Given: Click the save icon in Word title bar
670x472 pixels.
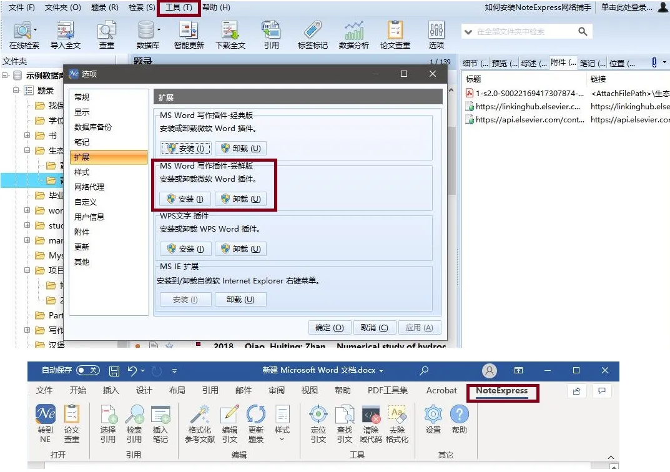Looking at the screenshot, I should (x=114, y=371).
